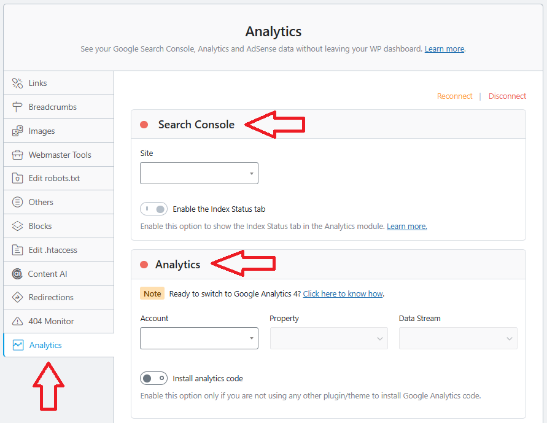This screenshot has width=547, height=423.
Task: Click the Blocks sidebar icon
Action: 17,226
